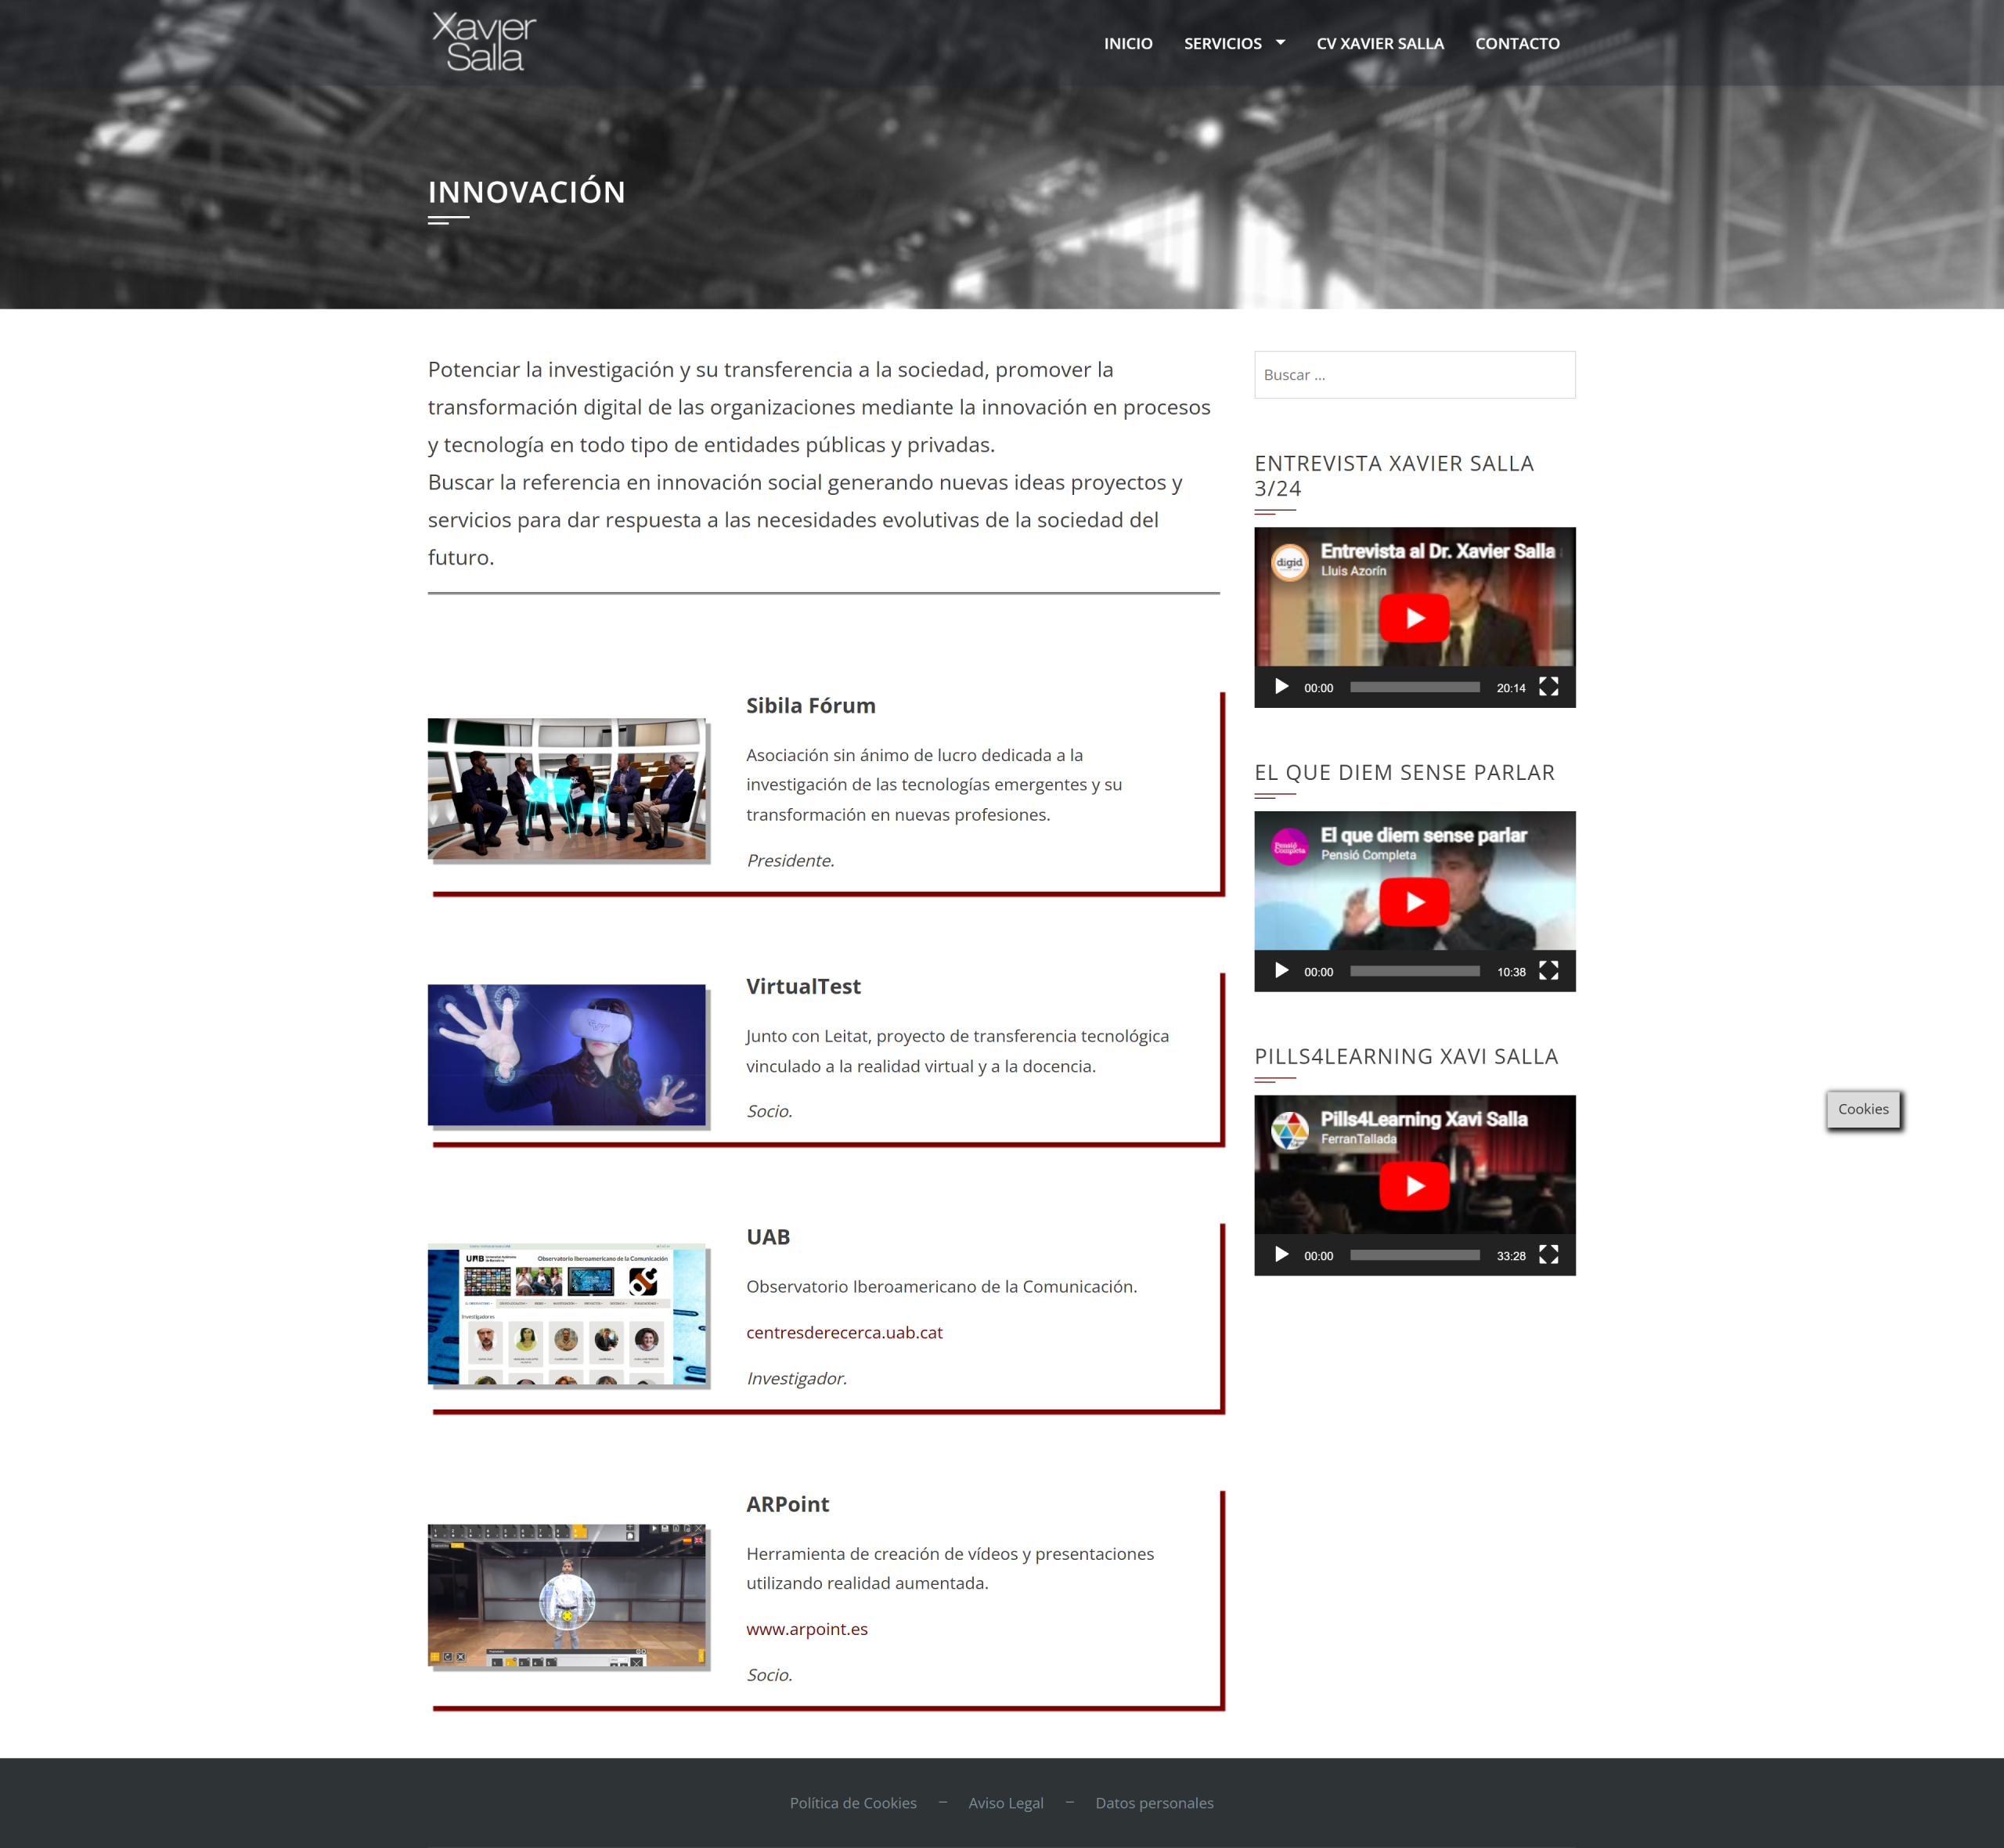This screenshot has height=1848, width=2004.
Task: Go to the INICIO menu item
Action: pyautogui.click(x=1127, y=44)
